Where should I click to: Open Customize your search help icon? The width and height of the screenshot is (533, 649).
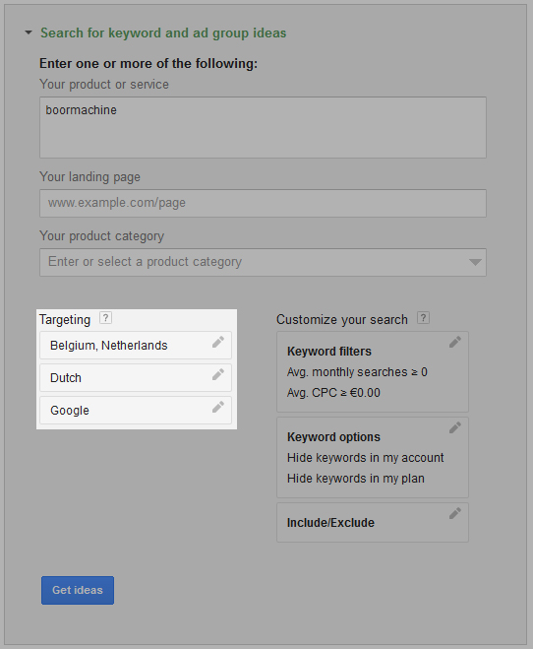pos(423,318)
